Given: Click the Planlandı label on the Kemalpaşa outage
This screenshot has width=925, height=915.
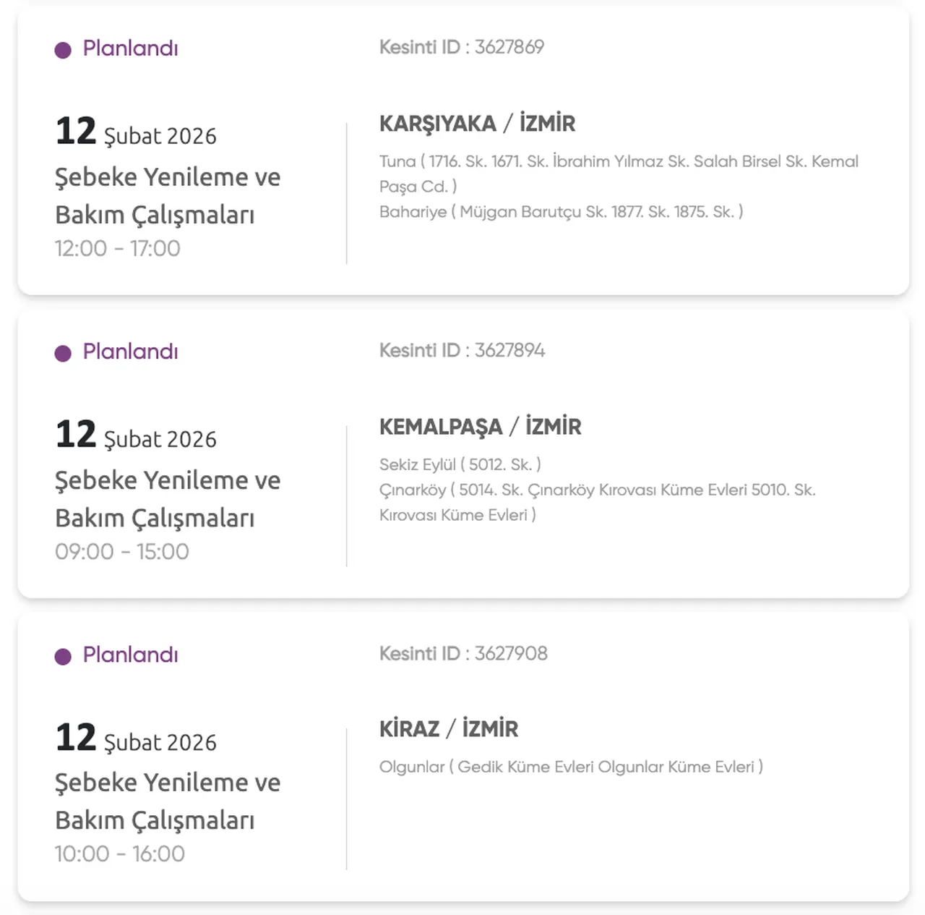Looking at the screenshot, I should pos(130,352).
